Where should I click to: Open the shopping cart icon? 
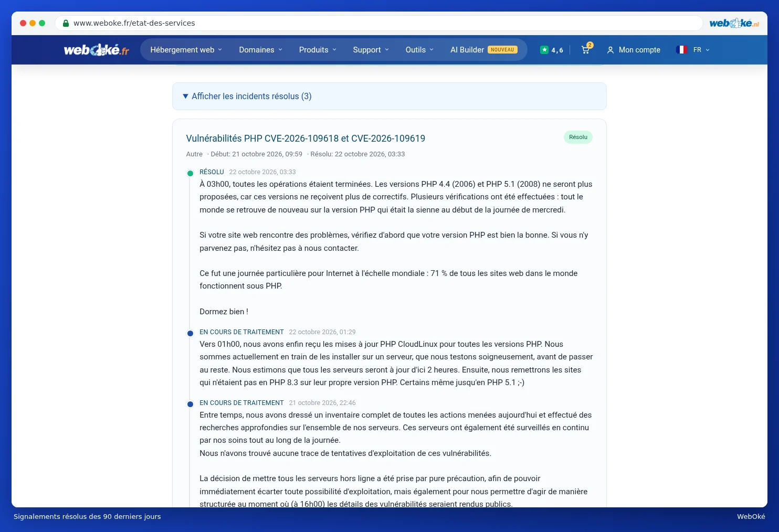point(585,50)
